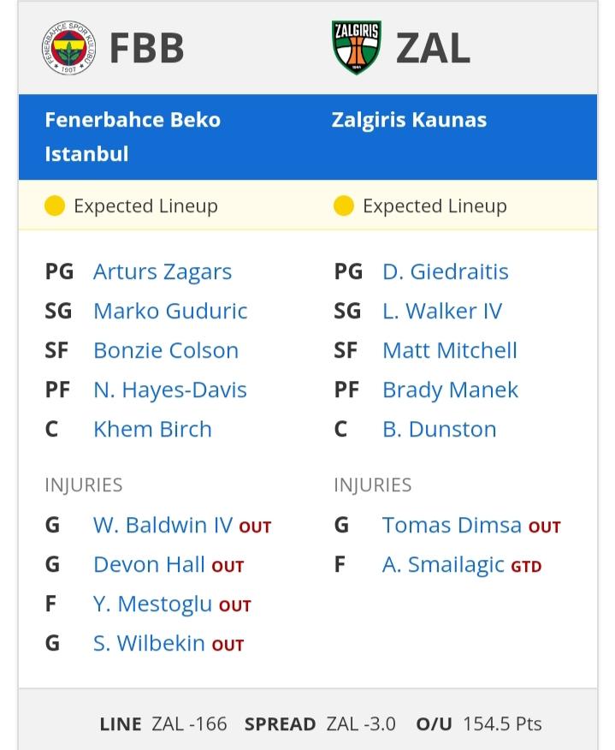Screen dimensions: 615x750
Task: Open Marko Guduric player link
Action: click(x=170, y=311)
